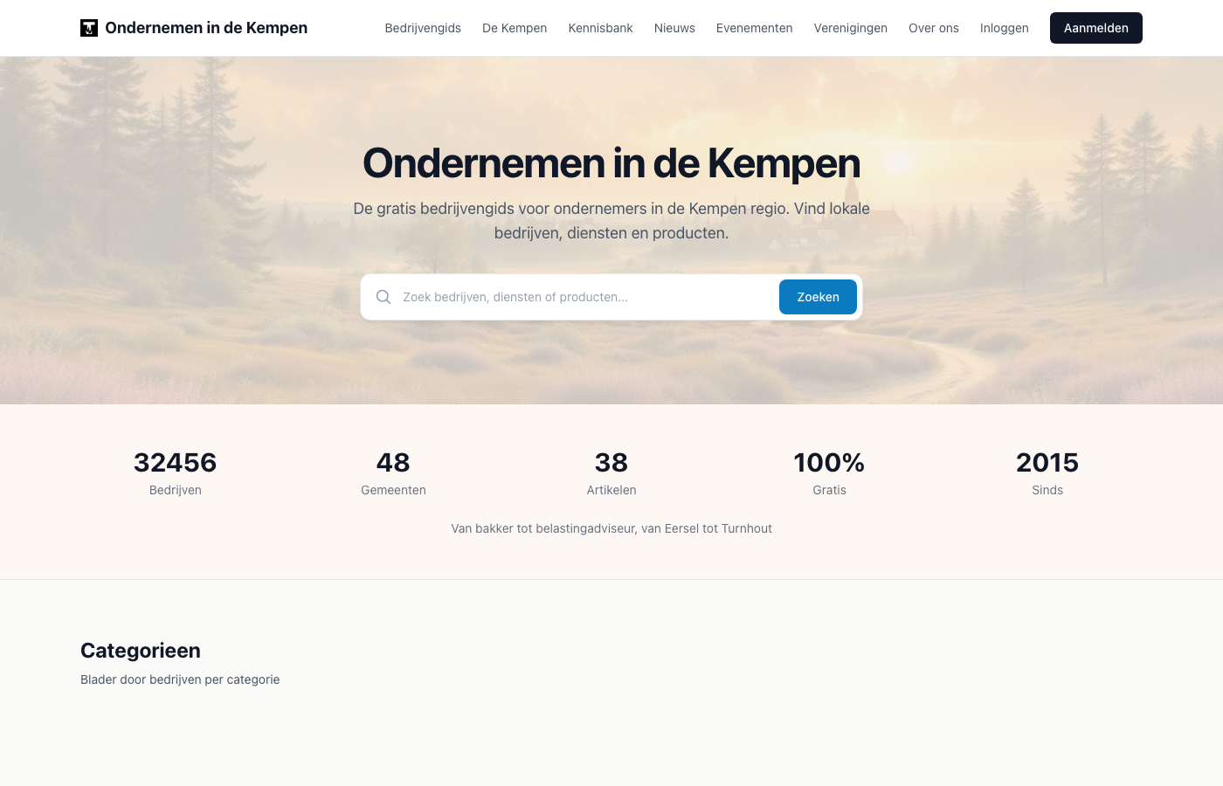Click the 100% Gratis statistic

click(x=829, y=472)
